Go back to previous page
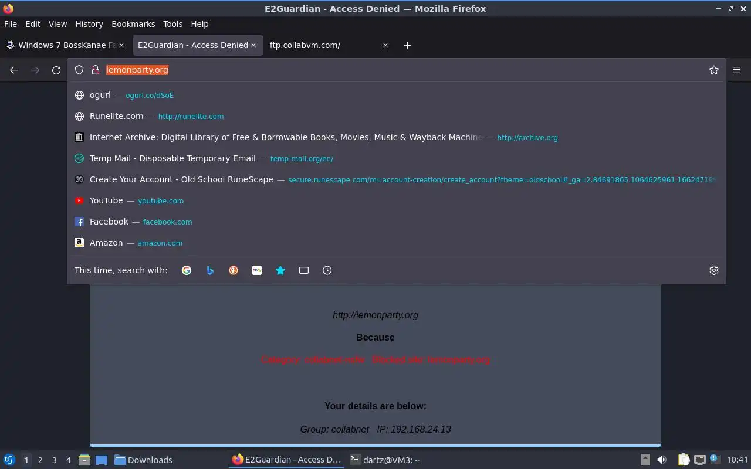The image size is (751, 469). click(14, 70)
